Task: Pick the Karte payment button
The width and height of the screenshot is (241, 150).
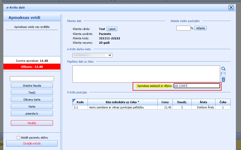Action: coord(32,107)
